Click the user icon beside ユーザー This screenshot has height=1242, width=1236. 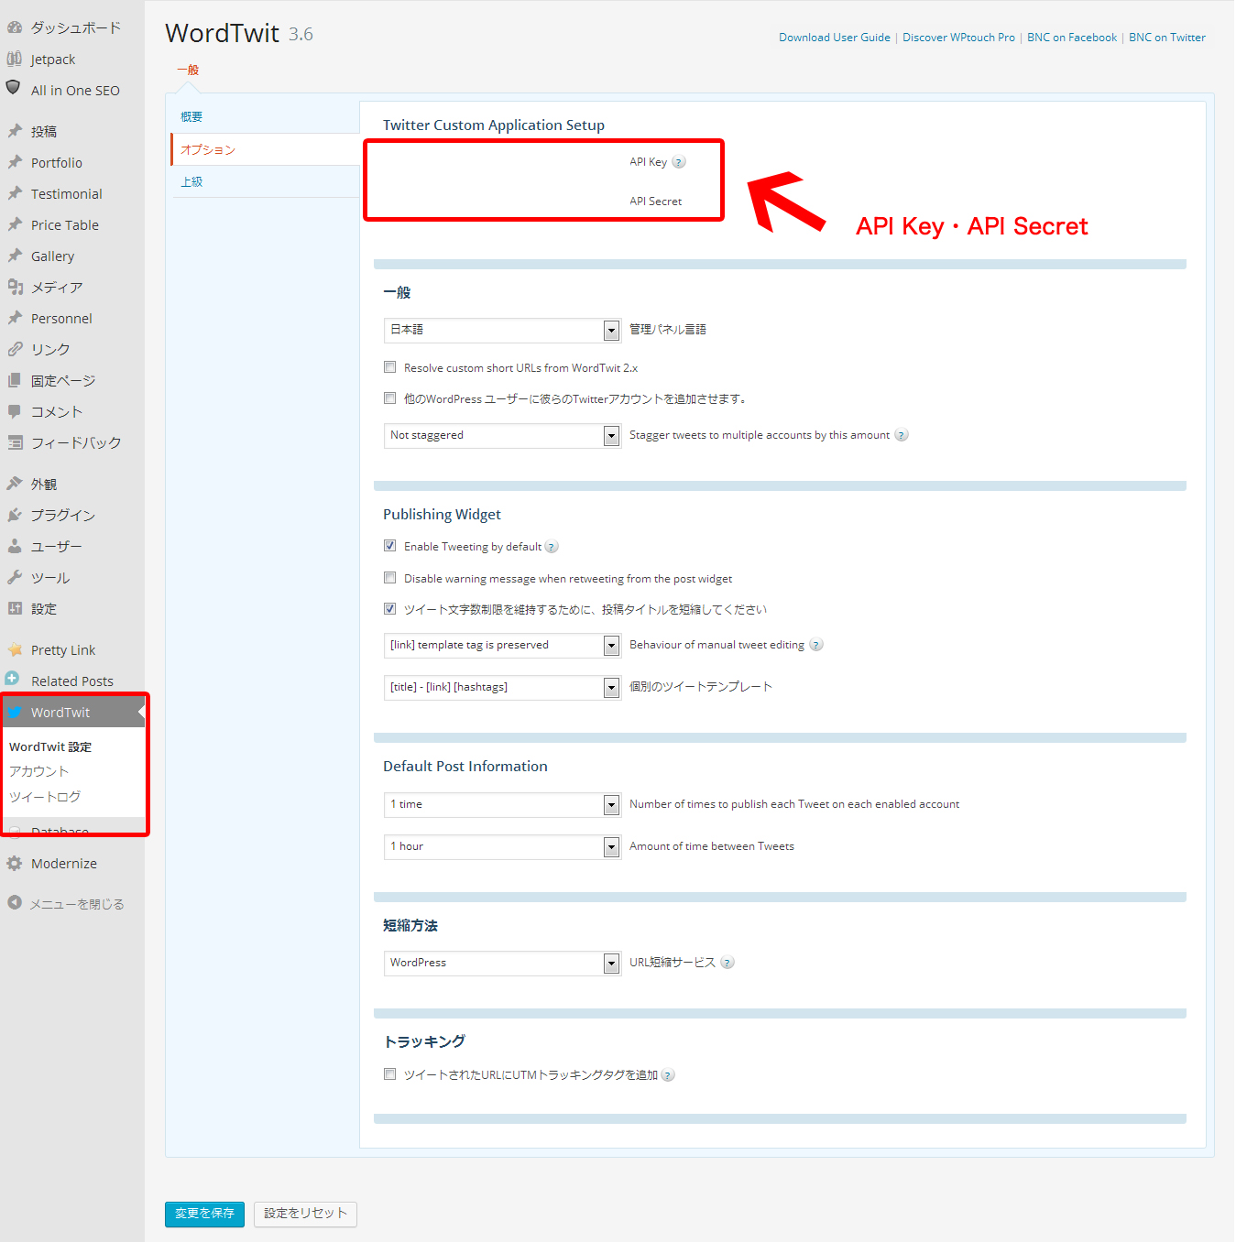coord(15,546)
